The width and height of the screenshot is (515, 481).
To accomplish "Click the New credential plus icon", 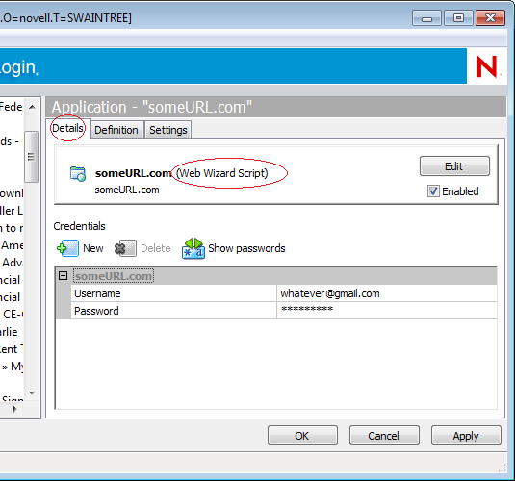I will (x=67, y=248).
